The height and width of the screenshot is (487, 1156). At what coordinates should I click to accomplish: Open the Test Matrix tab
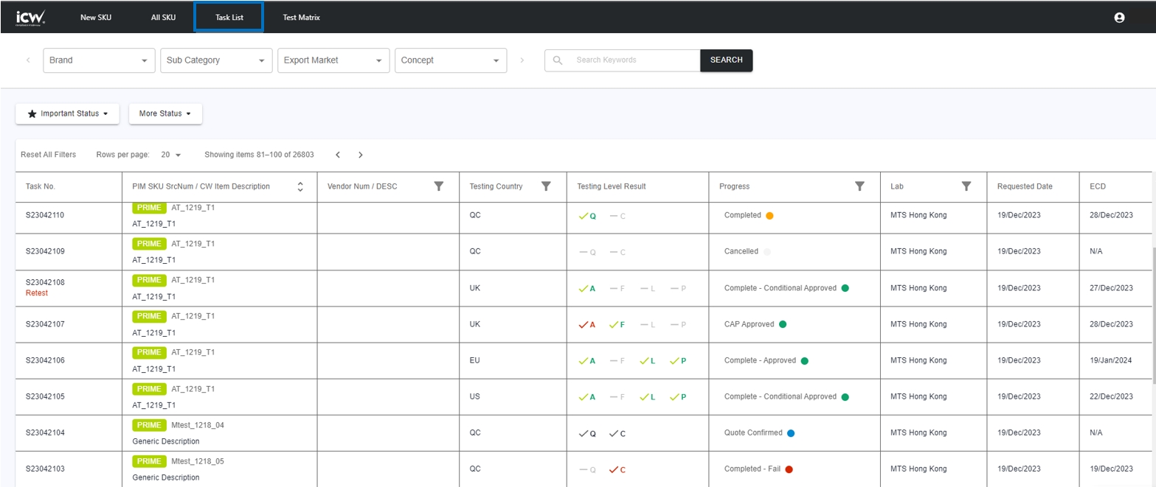[301, 18]
